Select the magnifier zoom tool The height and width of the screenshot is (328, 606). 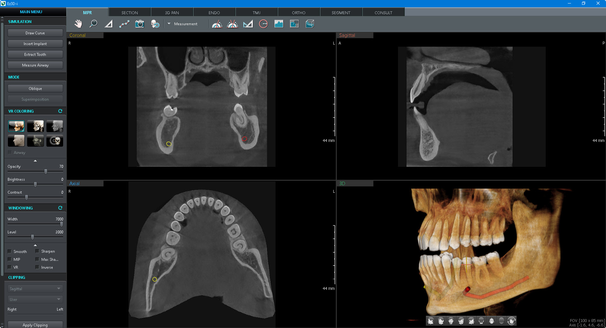[x=93, y=24]
